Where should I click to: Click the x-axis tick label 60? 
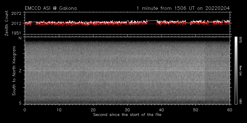(x=230, y=110)
